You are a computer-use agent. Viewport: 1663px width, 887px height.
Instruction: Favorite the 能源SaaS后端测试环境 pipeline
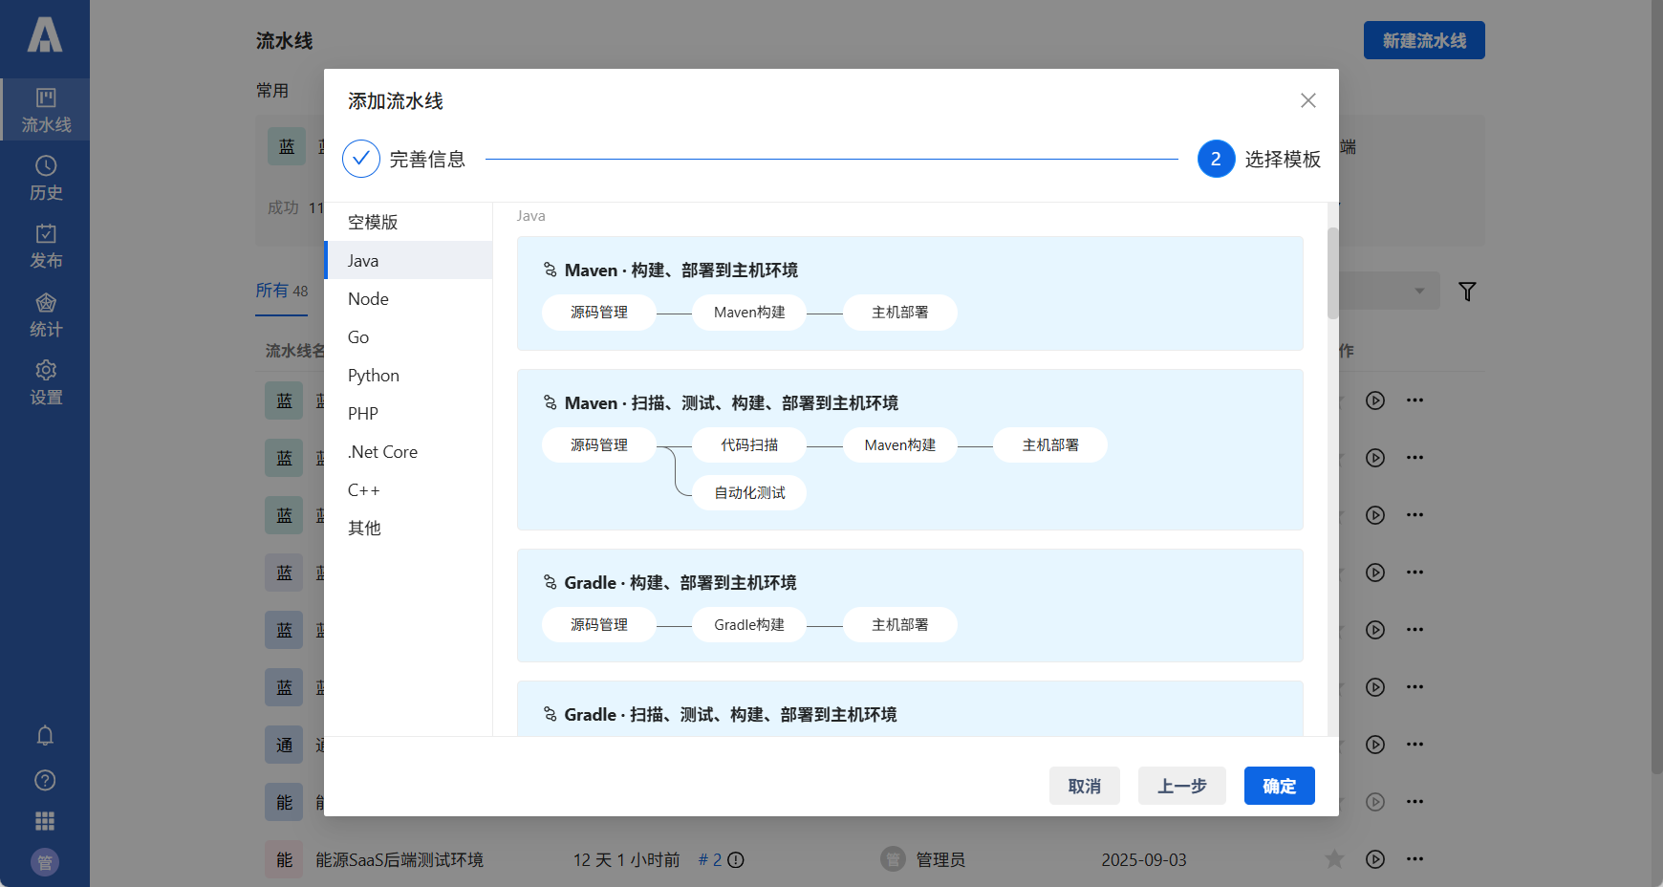pos(1336,858)
